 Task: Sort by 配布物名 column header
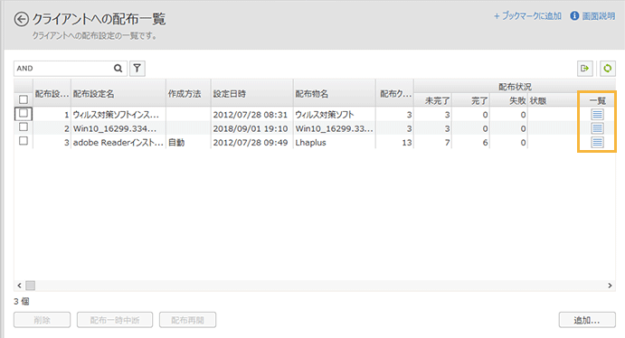[334, 94]
